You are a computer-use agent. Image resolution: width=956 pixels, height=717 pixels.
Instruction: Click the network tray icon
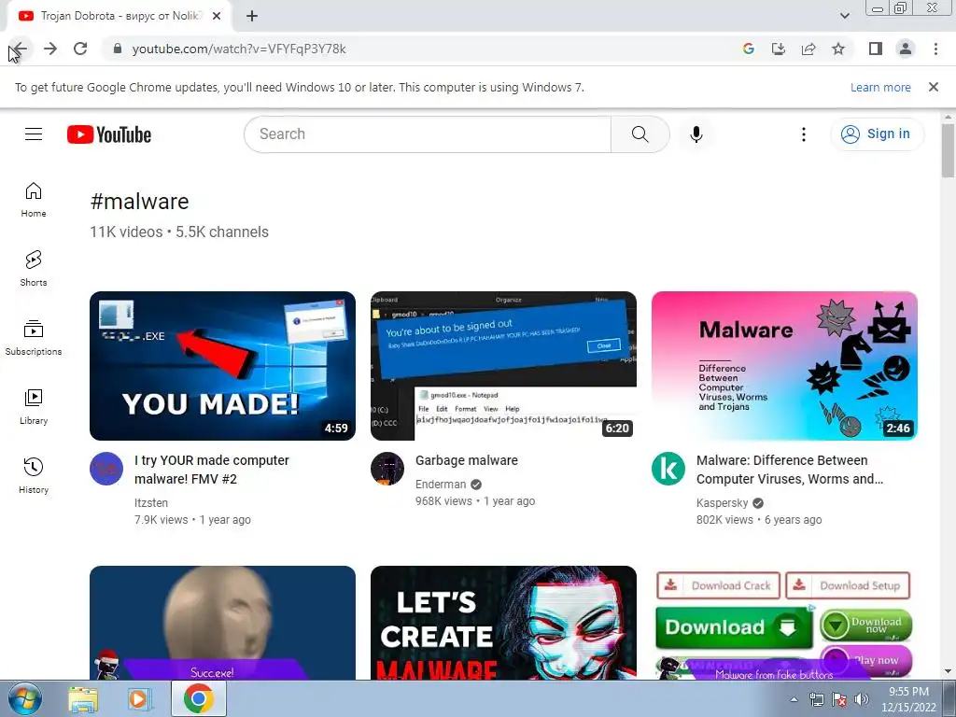816,699
